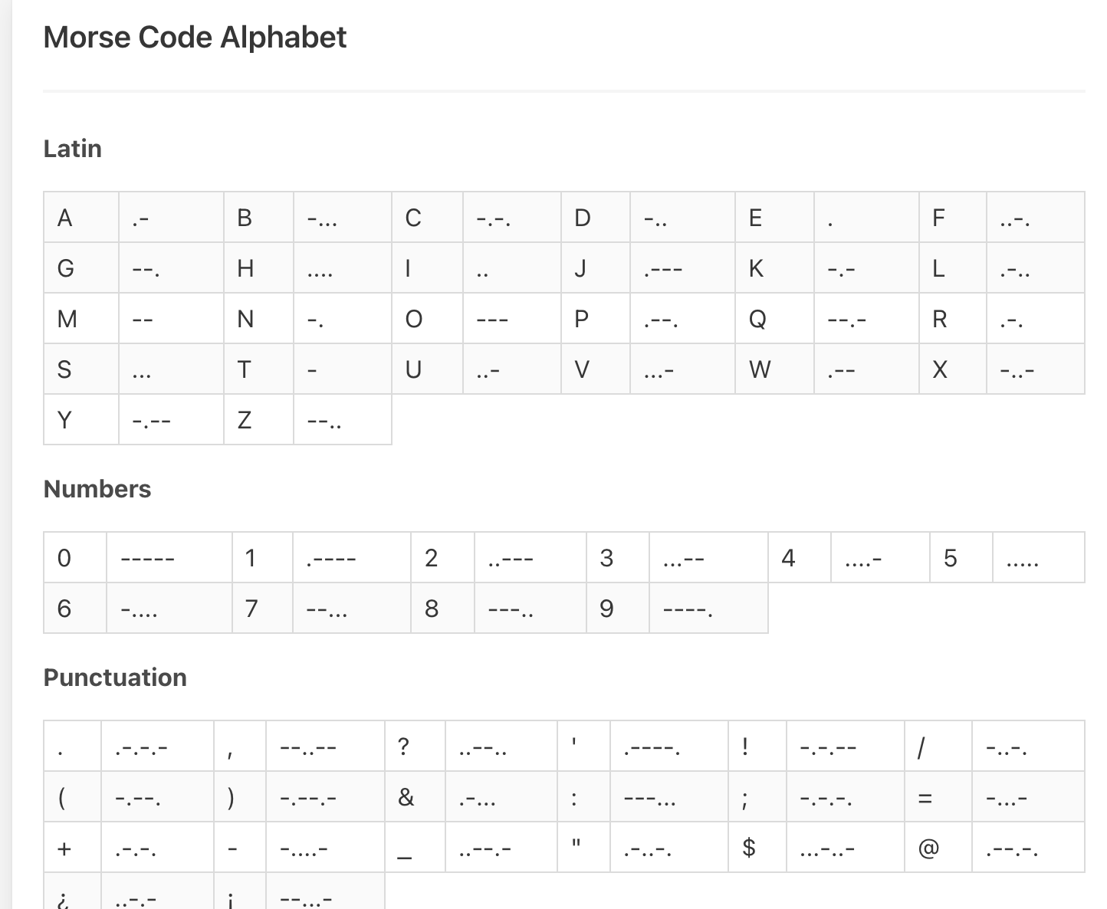1107x909 pixels.
Task: Click the equals sign "=" cell
Action: point(938,797)
